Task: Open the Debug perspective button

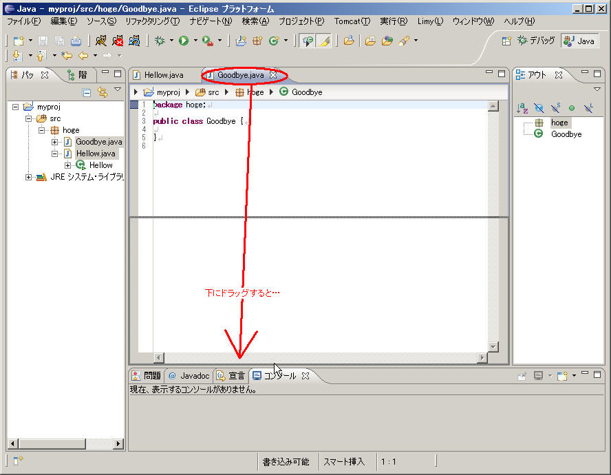Action: pos(535,41)
